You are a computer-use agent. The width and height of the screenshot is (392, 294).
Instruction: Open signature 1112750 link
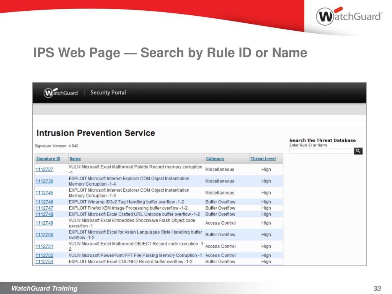(44, 235)
